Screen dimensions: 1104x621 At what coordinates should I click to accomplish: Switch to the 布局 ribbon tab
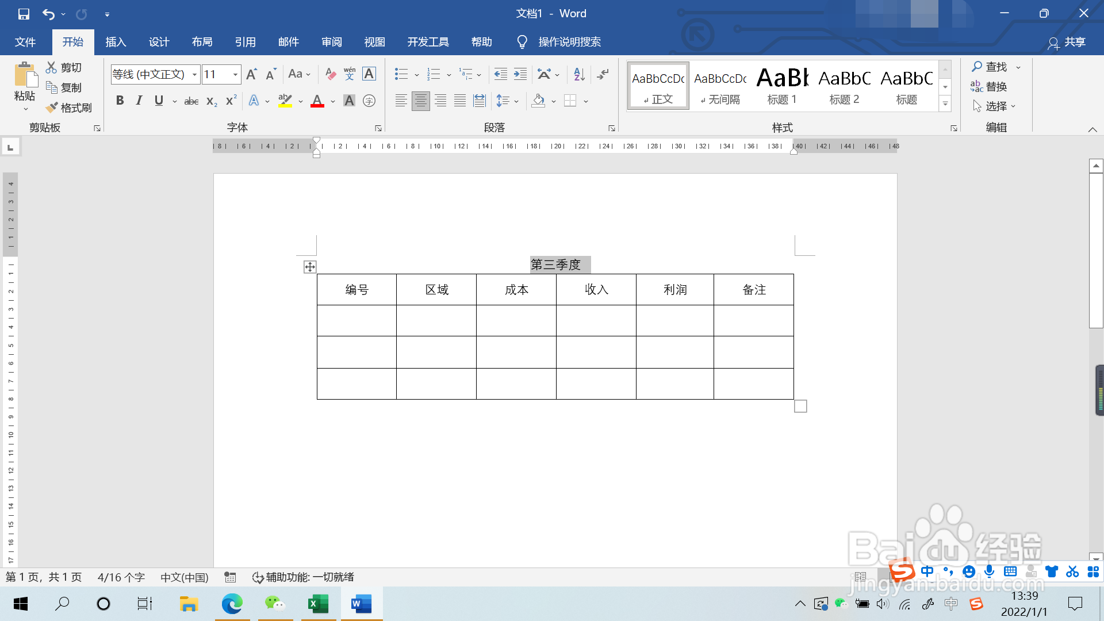[x=202, y=42]
